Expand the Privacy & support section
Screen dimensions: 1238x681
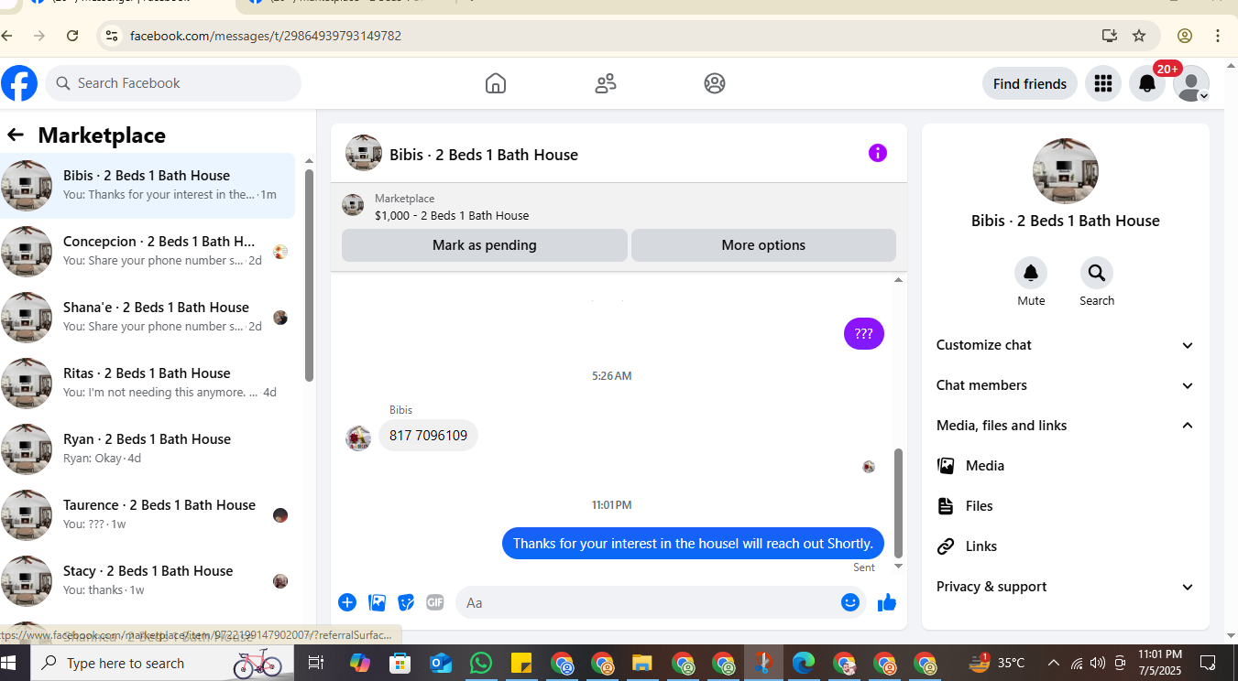(1065, 587)
